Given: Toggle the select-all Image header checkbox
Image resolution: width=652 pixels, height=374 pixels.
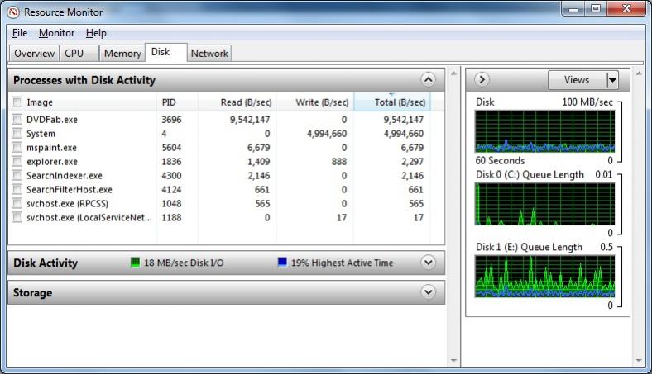Looking at the screenshot, I should pyautogui.click(x=17, y=102).
